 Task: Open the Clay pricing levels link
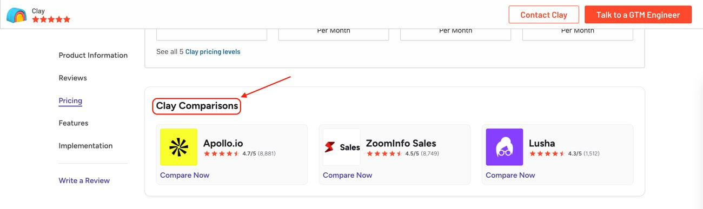(213, 52)
